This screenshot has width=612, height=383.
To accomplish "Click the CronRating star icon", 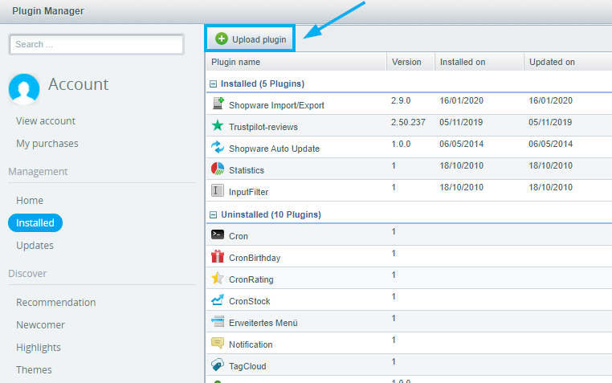I will [218, 278].
